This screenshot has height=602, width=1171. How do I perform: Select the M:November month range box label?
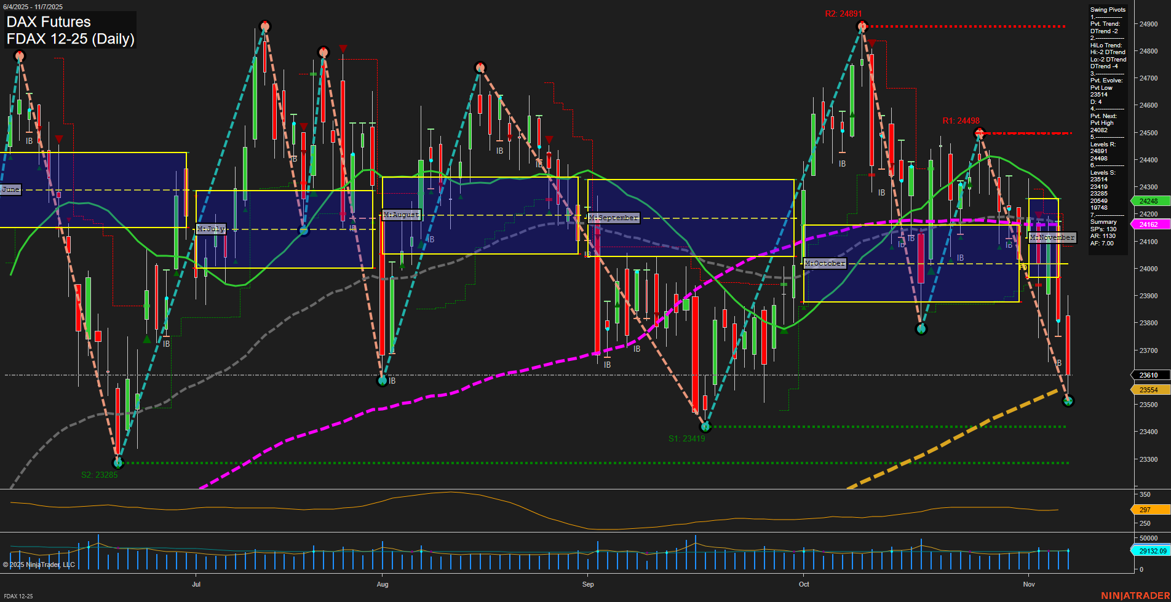(1052, 237)
